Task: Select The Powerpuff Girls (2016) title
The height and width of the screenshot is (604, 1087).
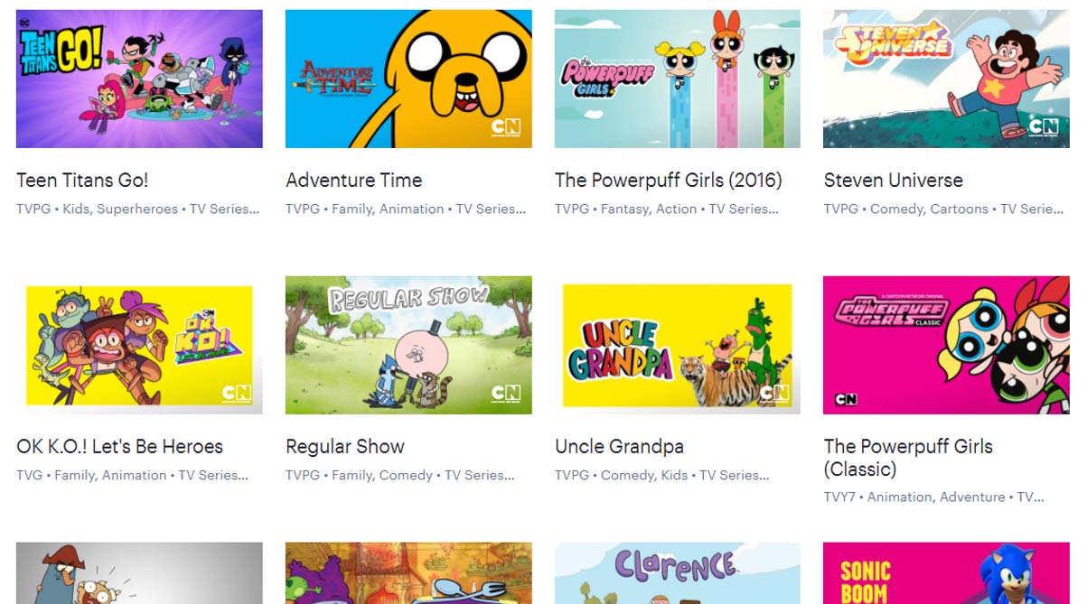Action: click(x=668, y=180)
